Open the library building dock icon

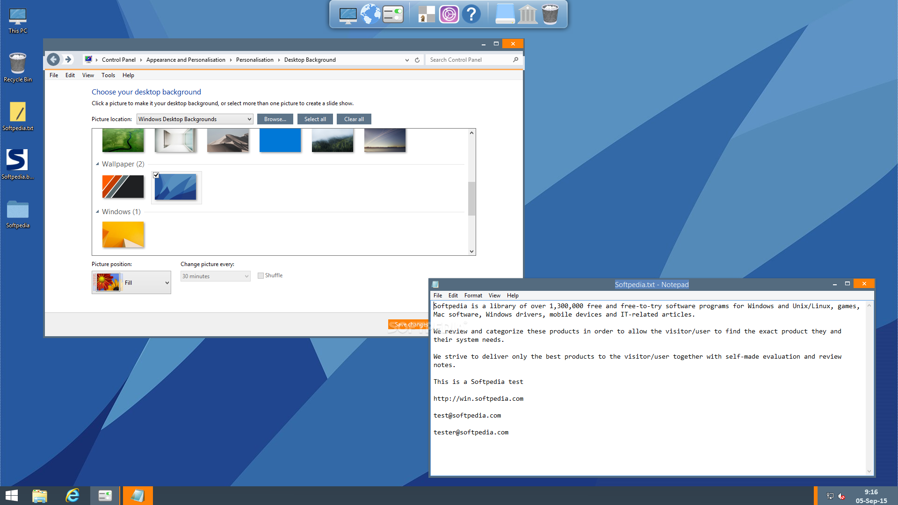coord(528,14)
